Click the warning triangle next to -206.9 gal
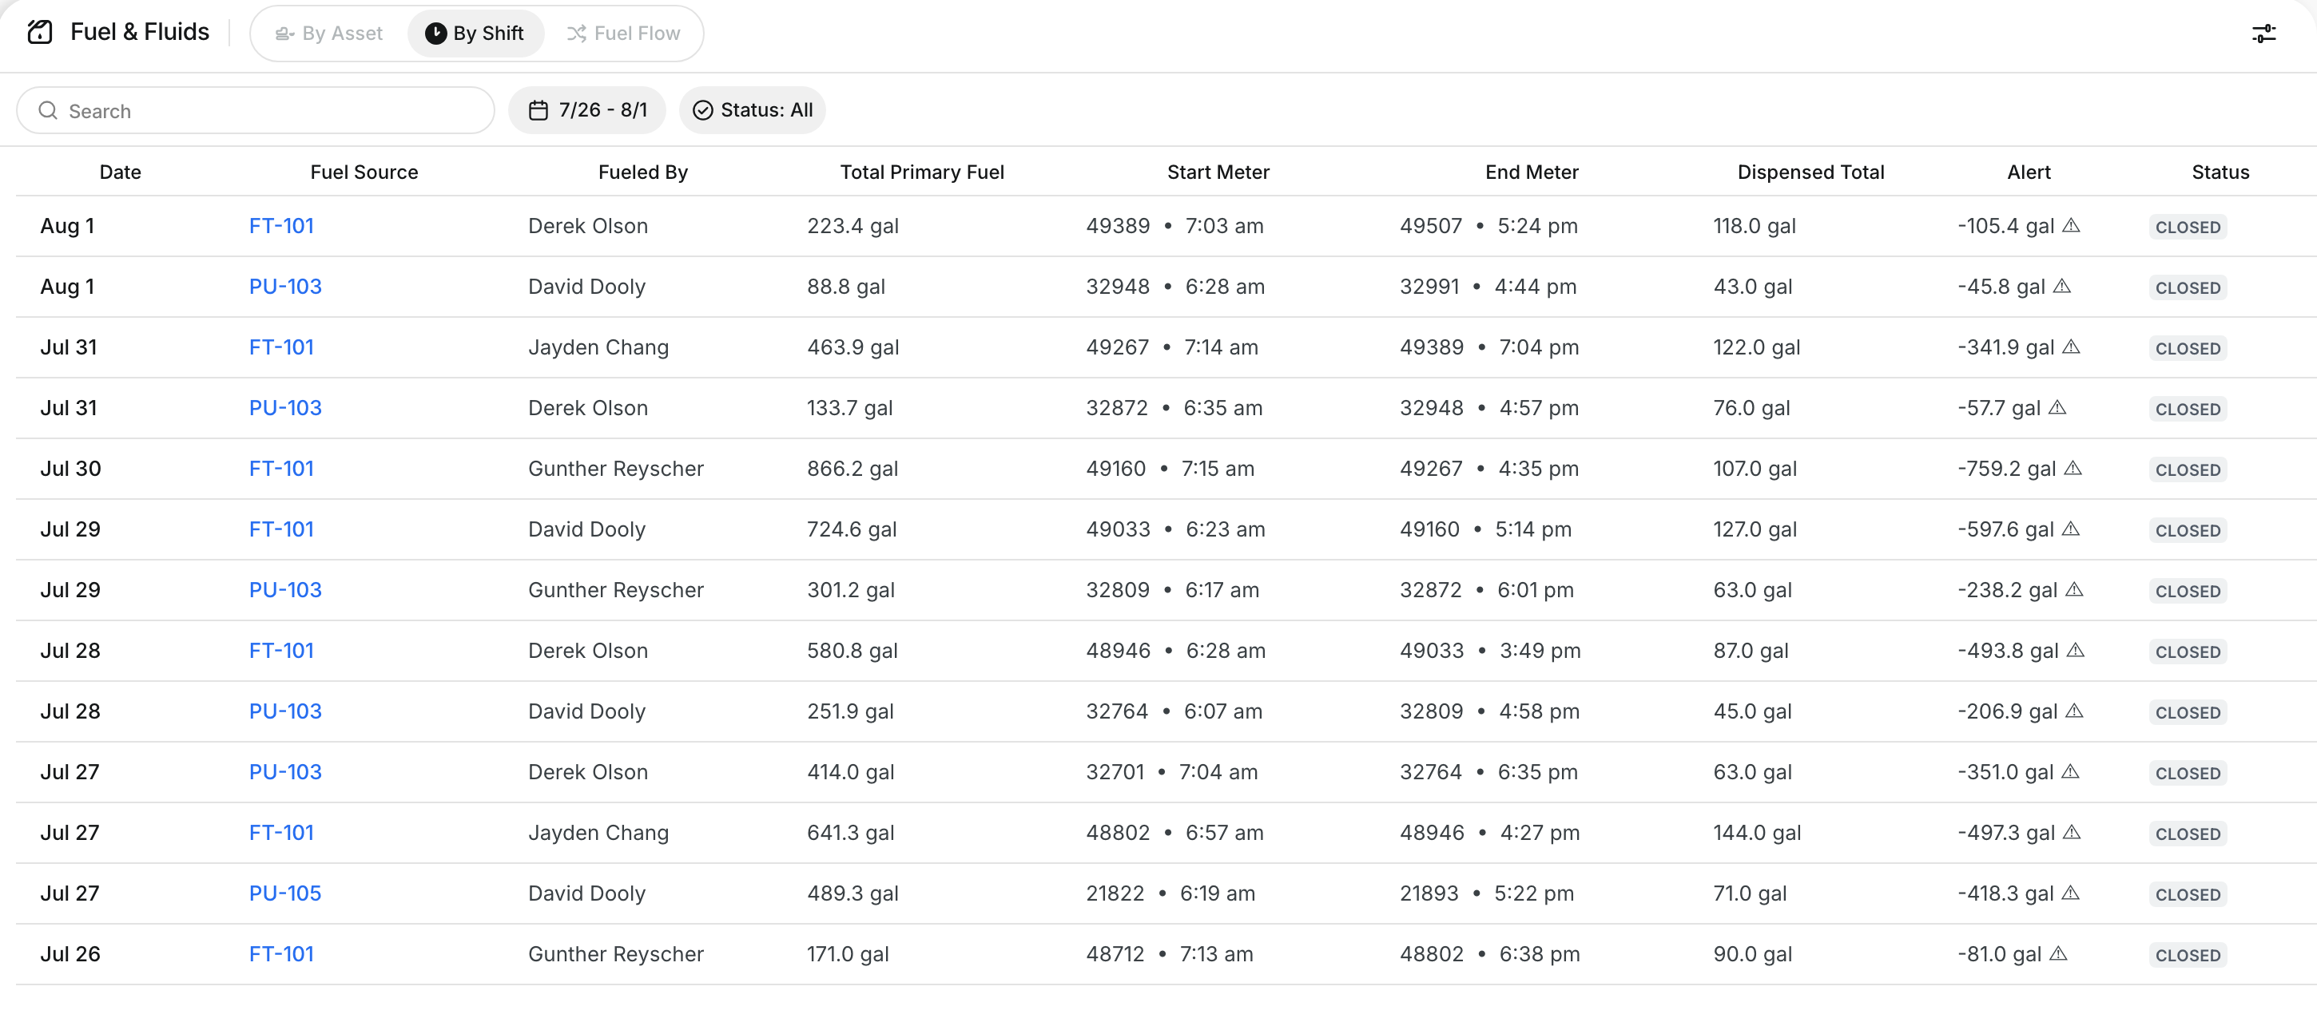The width and height of the screenshot is (2317, 1022). (2074, 710)
